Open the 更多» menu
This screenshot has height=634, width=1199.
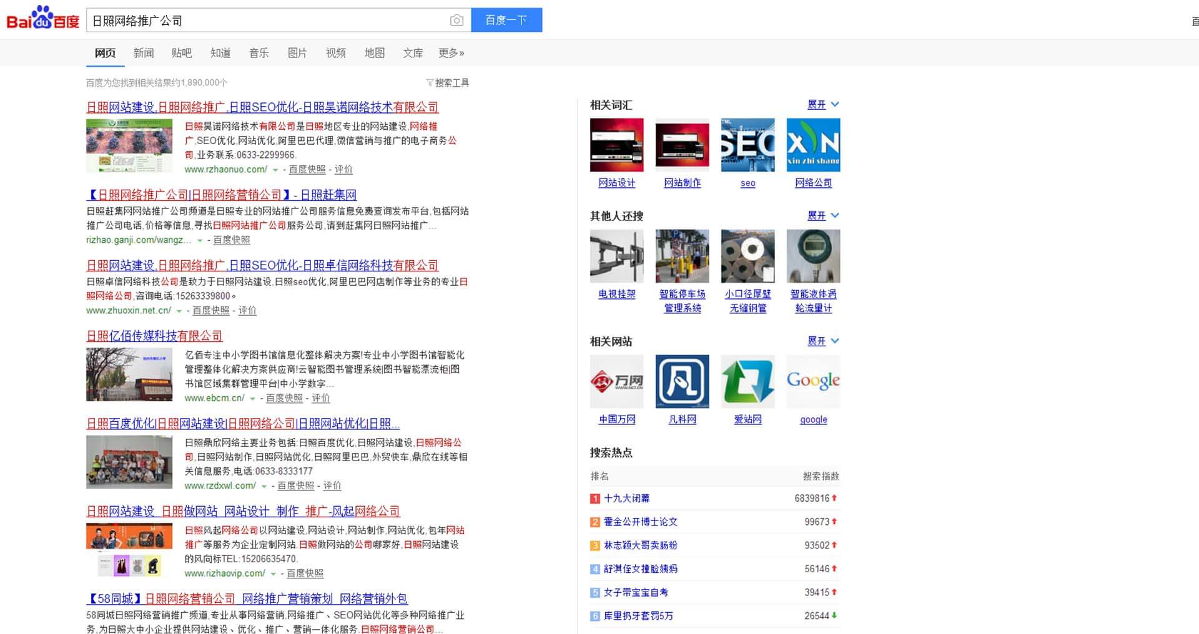pyautogui.click(x=451, y=53)
